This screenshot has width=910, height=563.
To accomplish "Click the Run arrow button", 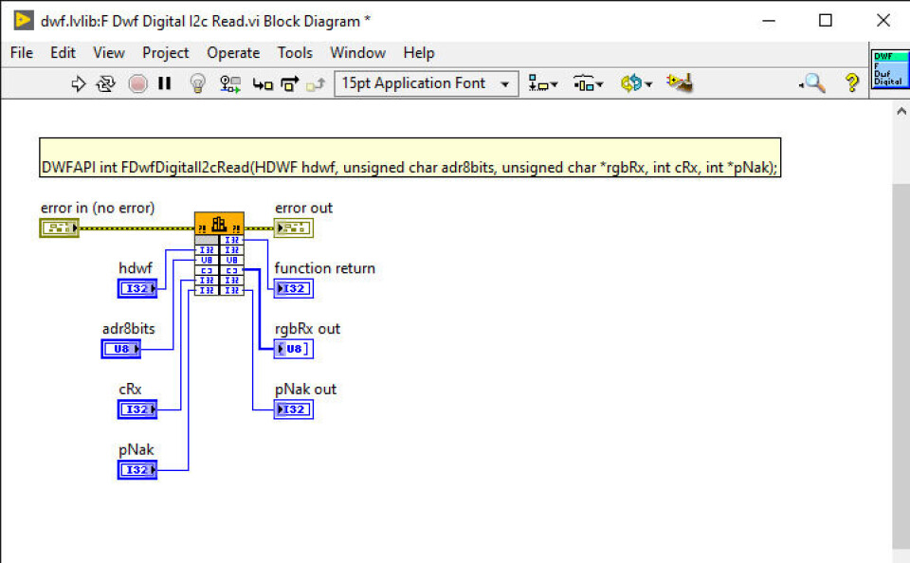I will (79, 83).
